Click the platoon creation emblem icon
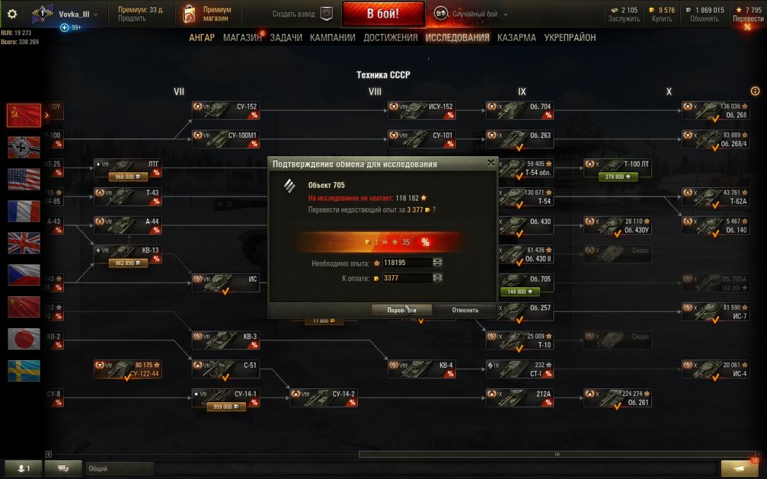This screenshot has width=767, height=479. pyautogui.click(x=326, y=13)
